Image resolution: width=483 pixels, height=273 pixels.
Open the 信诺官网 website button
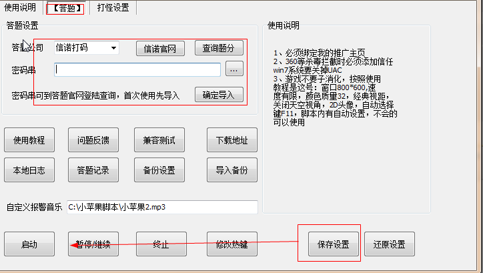pyautogui.click(x=160, y=48)
